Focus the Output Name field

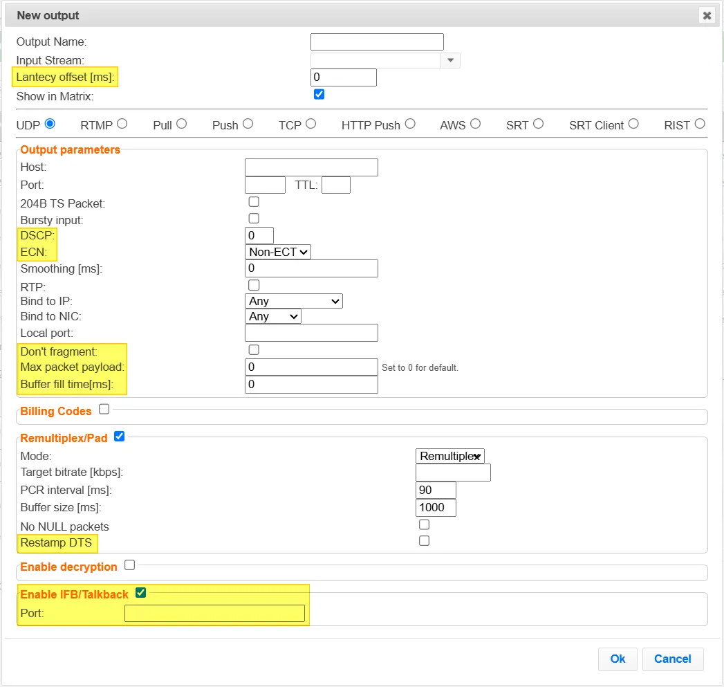pos(378,42)
